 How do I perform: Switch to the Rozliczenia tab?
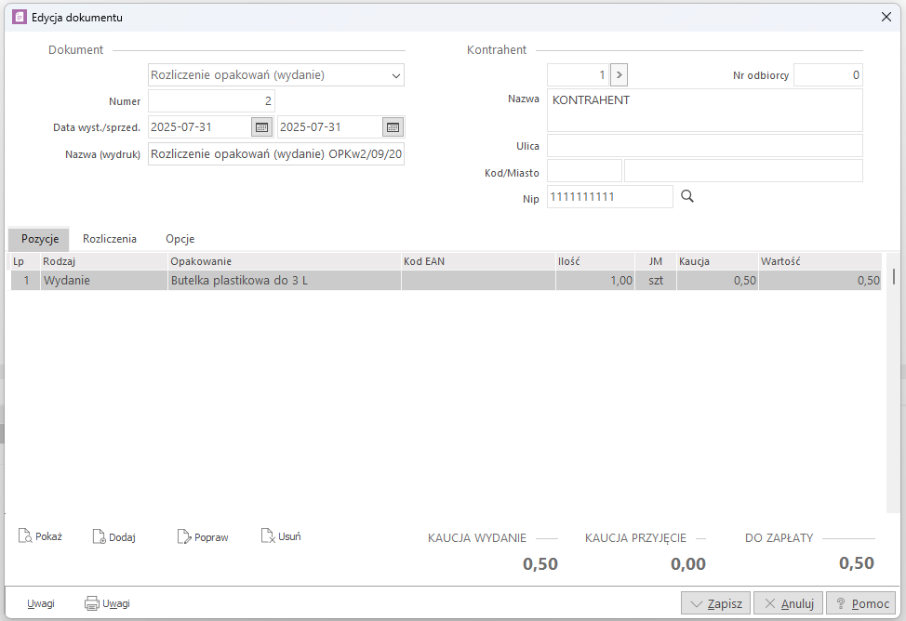coord(110,239)
